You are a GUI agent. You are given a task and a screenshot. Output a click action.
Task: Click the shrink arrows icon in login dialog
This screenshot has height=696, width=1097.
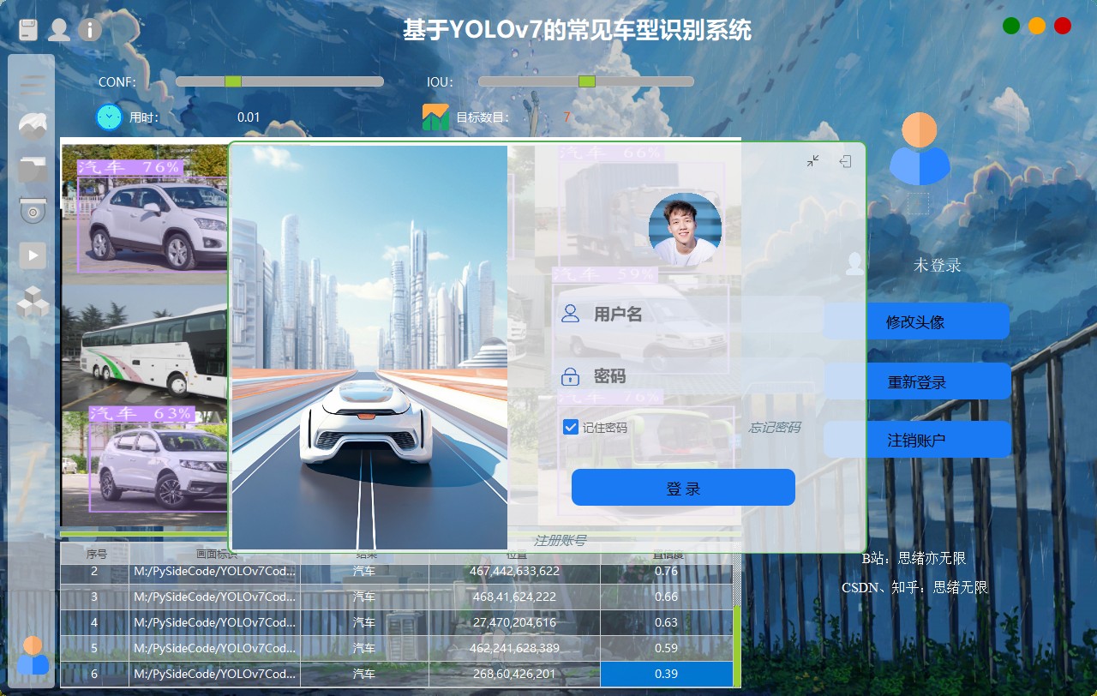812,160
